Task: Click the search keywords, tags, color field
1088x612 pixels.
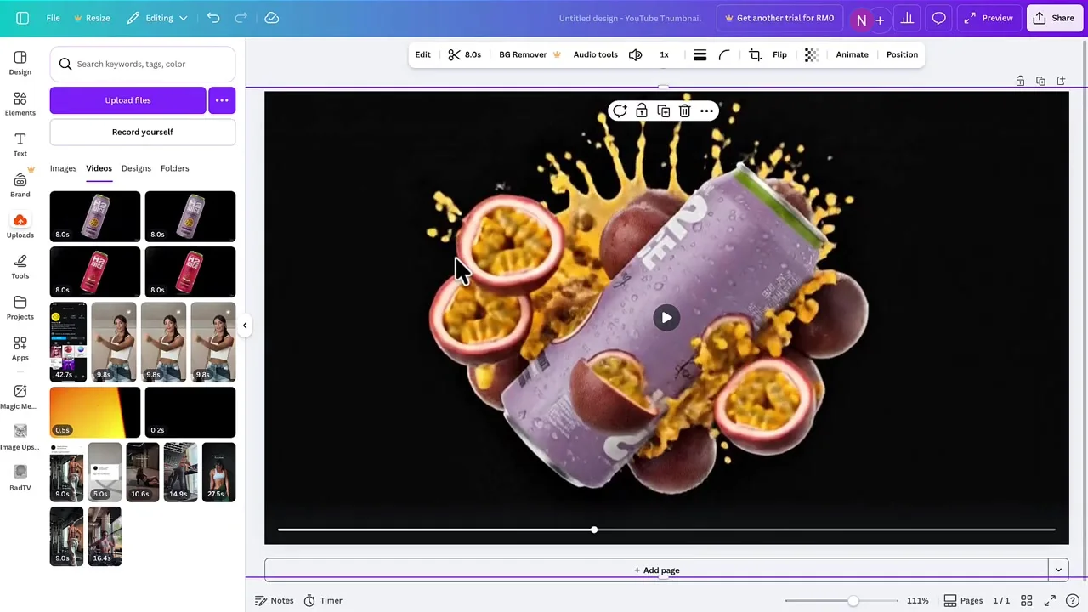Action: pyautogui.click(x=143, y=64)
